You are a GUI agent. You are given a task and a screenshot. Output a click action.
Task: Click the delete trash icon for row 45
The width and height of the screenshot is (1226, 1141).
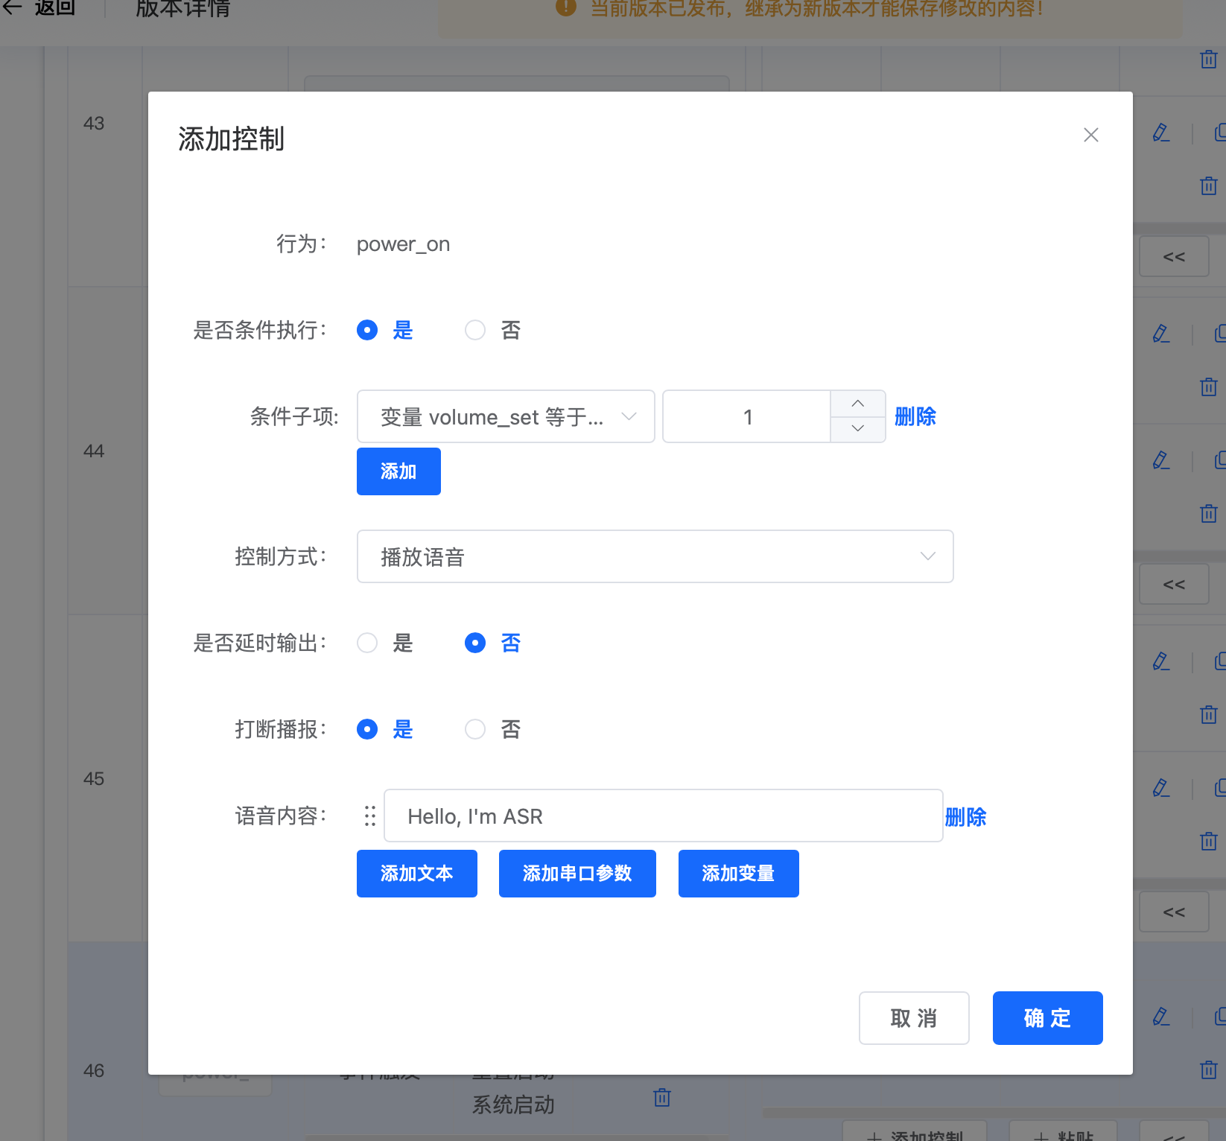[x=1207, y=842]
